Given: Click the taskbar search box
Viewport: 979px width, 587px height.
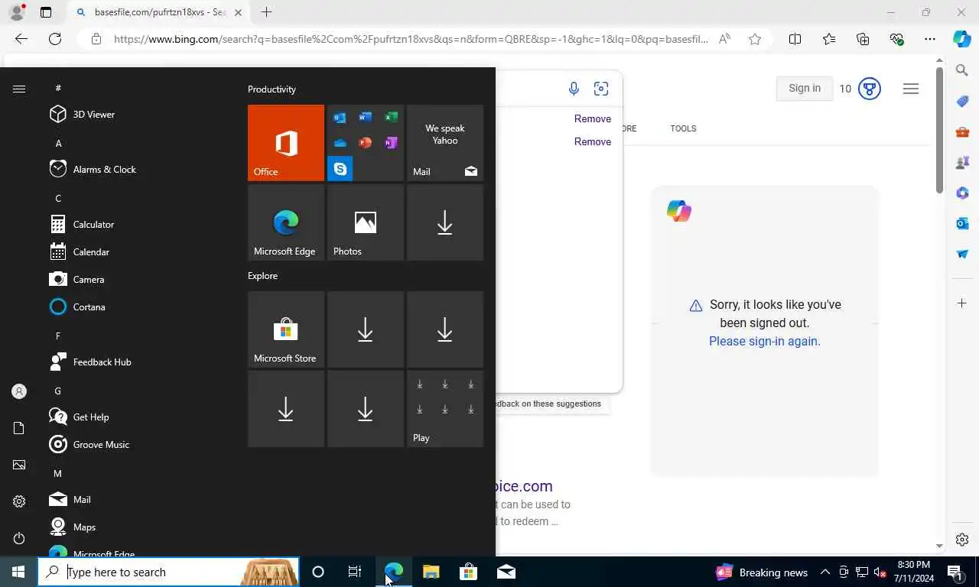Looking at the screenshot, I should [x=168, y=572].
